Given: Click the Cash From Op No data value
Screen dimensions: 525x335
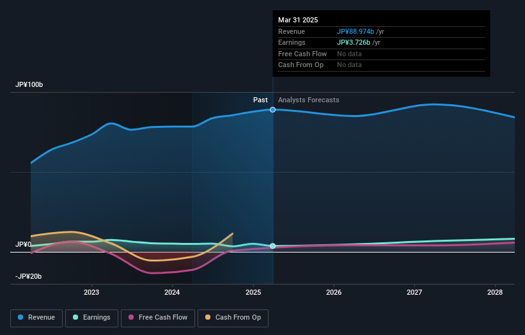Looking at the screenshot, I should [350, 65].
